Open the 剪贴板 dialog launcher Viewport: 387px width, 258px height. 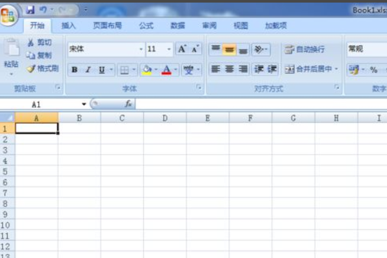point(58,88)
